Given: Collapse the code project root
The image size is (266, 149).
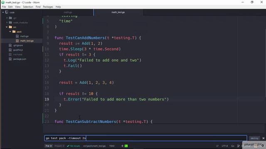Looking at the screenshot, I should [x=3, y=12].
